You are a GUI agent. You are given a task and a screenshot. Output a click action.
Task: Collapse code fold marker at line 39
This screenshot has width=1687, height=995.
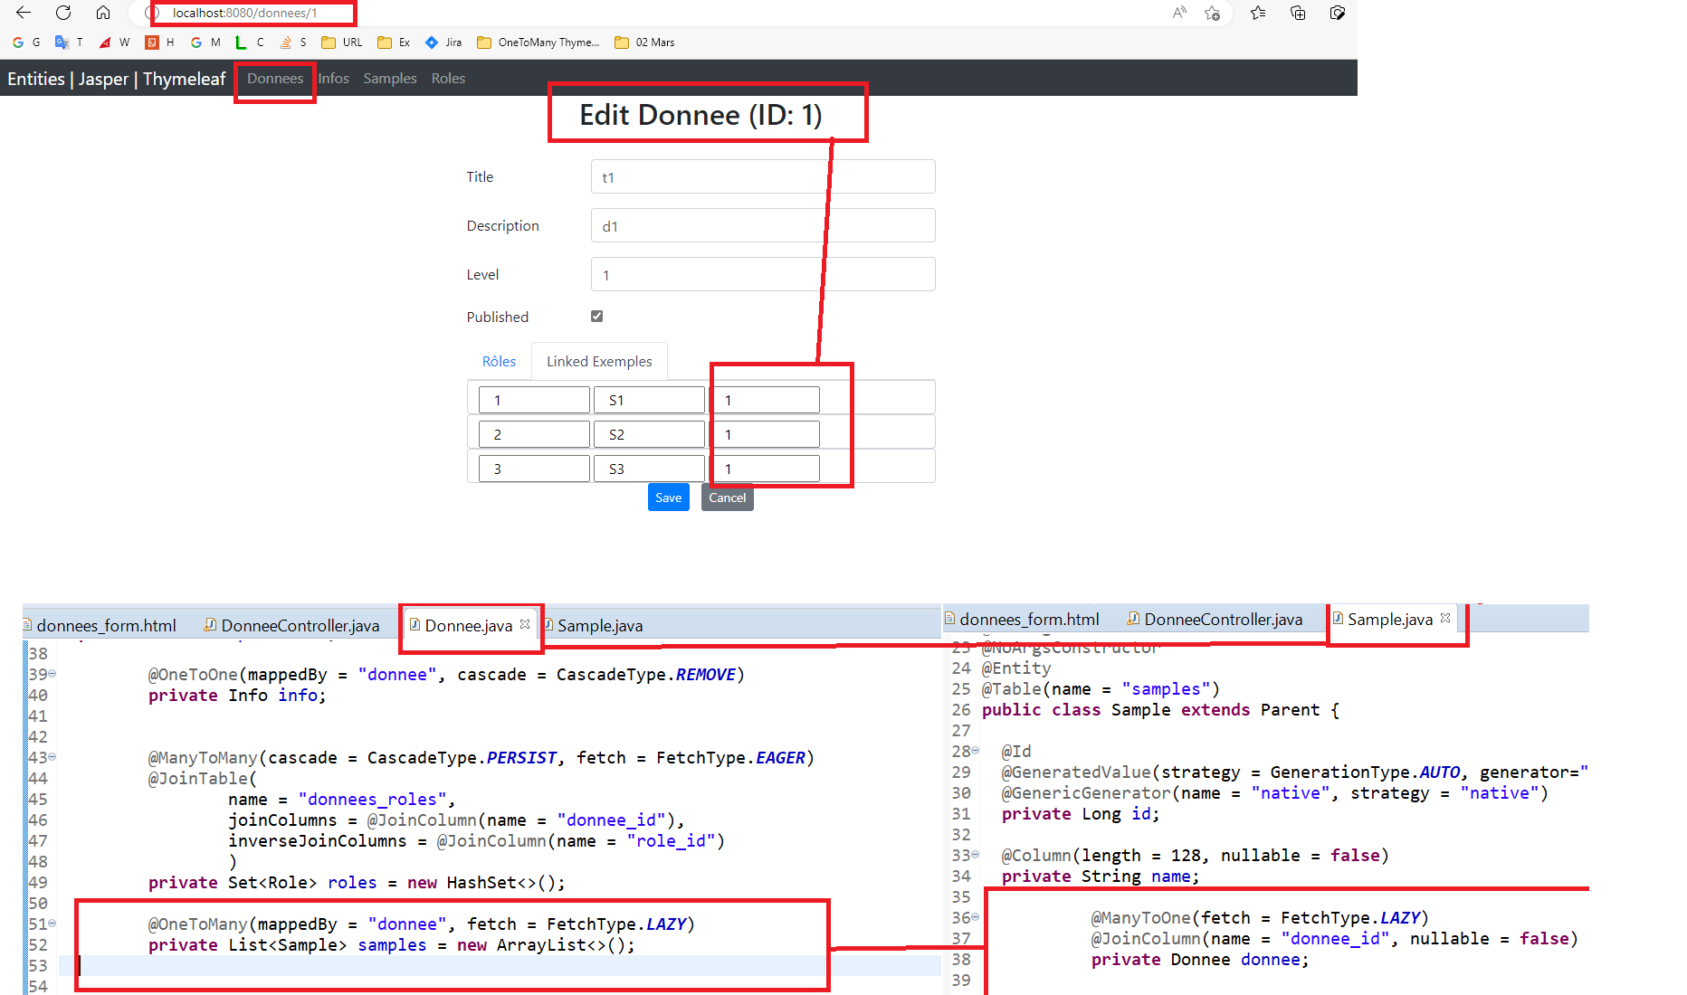[52, 673]
